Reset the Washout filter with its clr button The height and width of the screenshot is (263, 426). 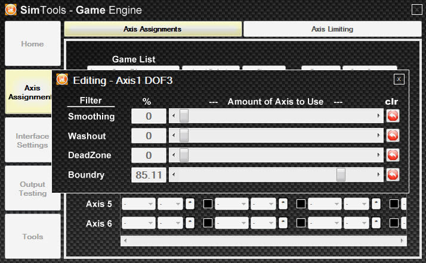393,136
